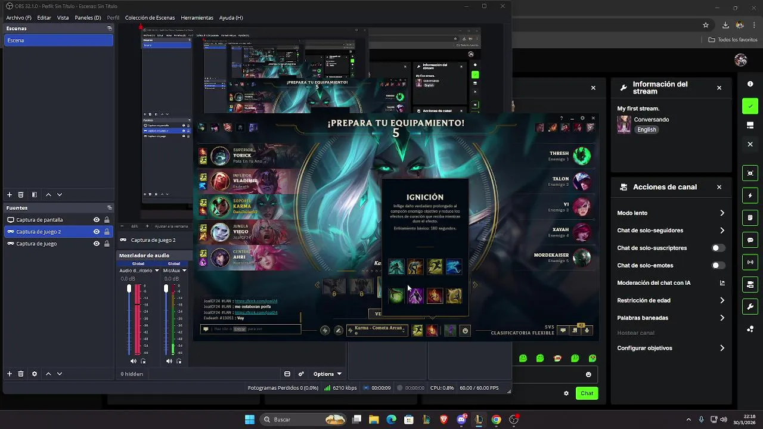Open rune page edit pencil icon
Viewport: 763px width, 429px height.
pyautogui.click(x=339, y=331)
